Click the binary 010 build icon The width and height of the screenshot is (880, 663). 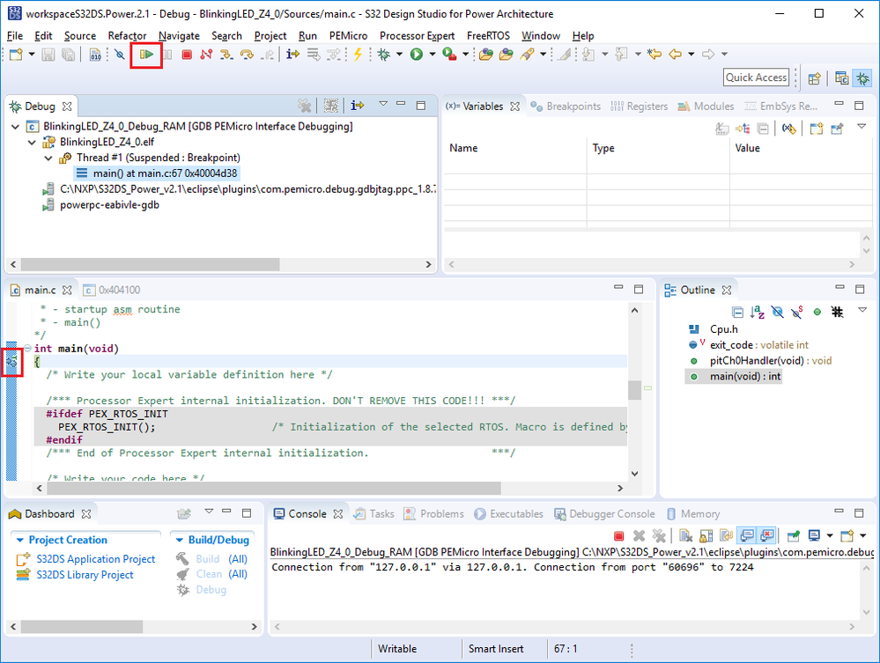[95, 55]
